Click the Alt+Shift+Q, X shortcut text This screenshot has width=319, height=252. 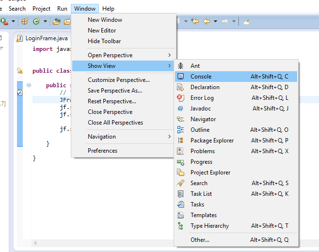[270, 151]
